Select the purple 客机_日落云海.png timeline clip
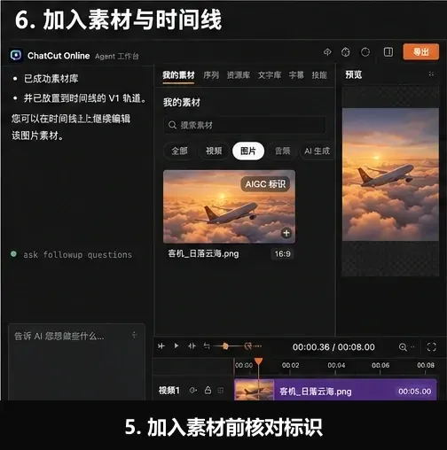 pos(335,390)
